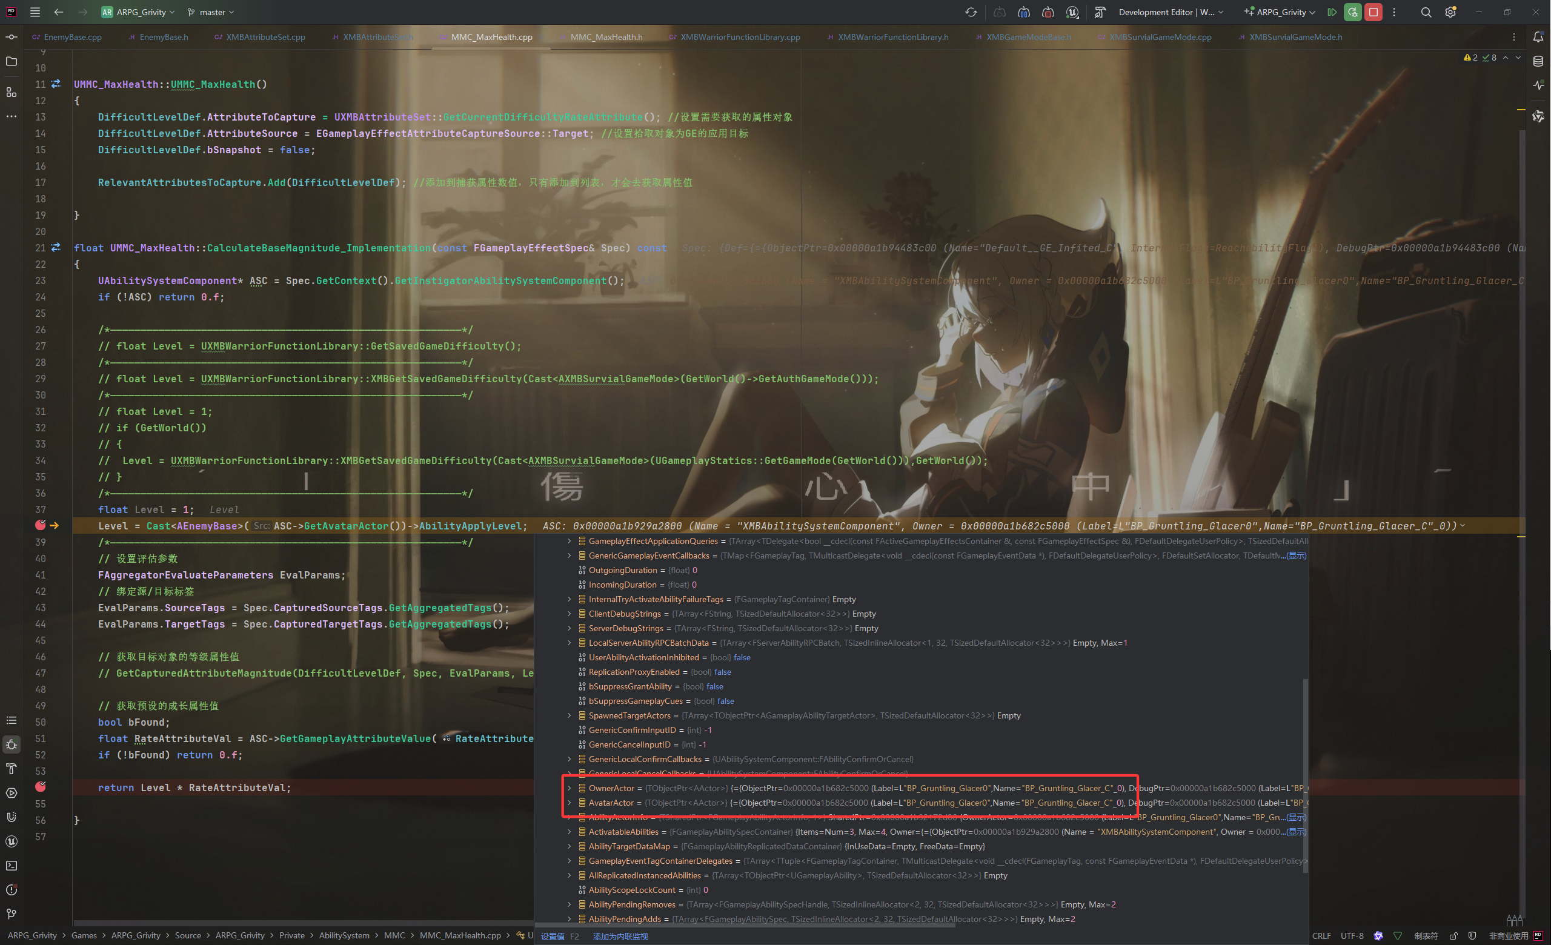Switch to the XMBAttributeSet.cpp tab

pos(260,37)
